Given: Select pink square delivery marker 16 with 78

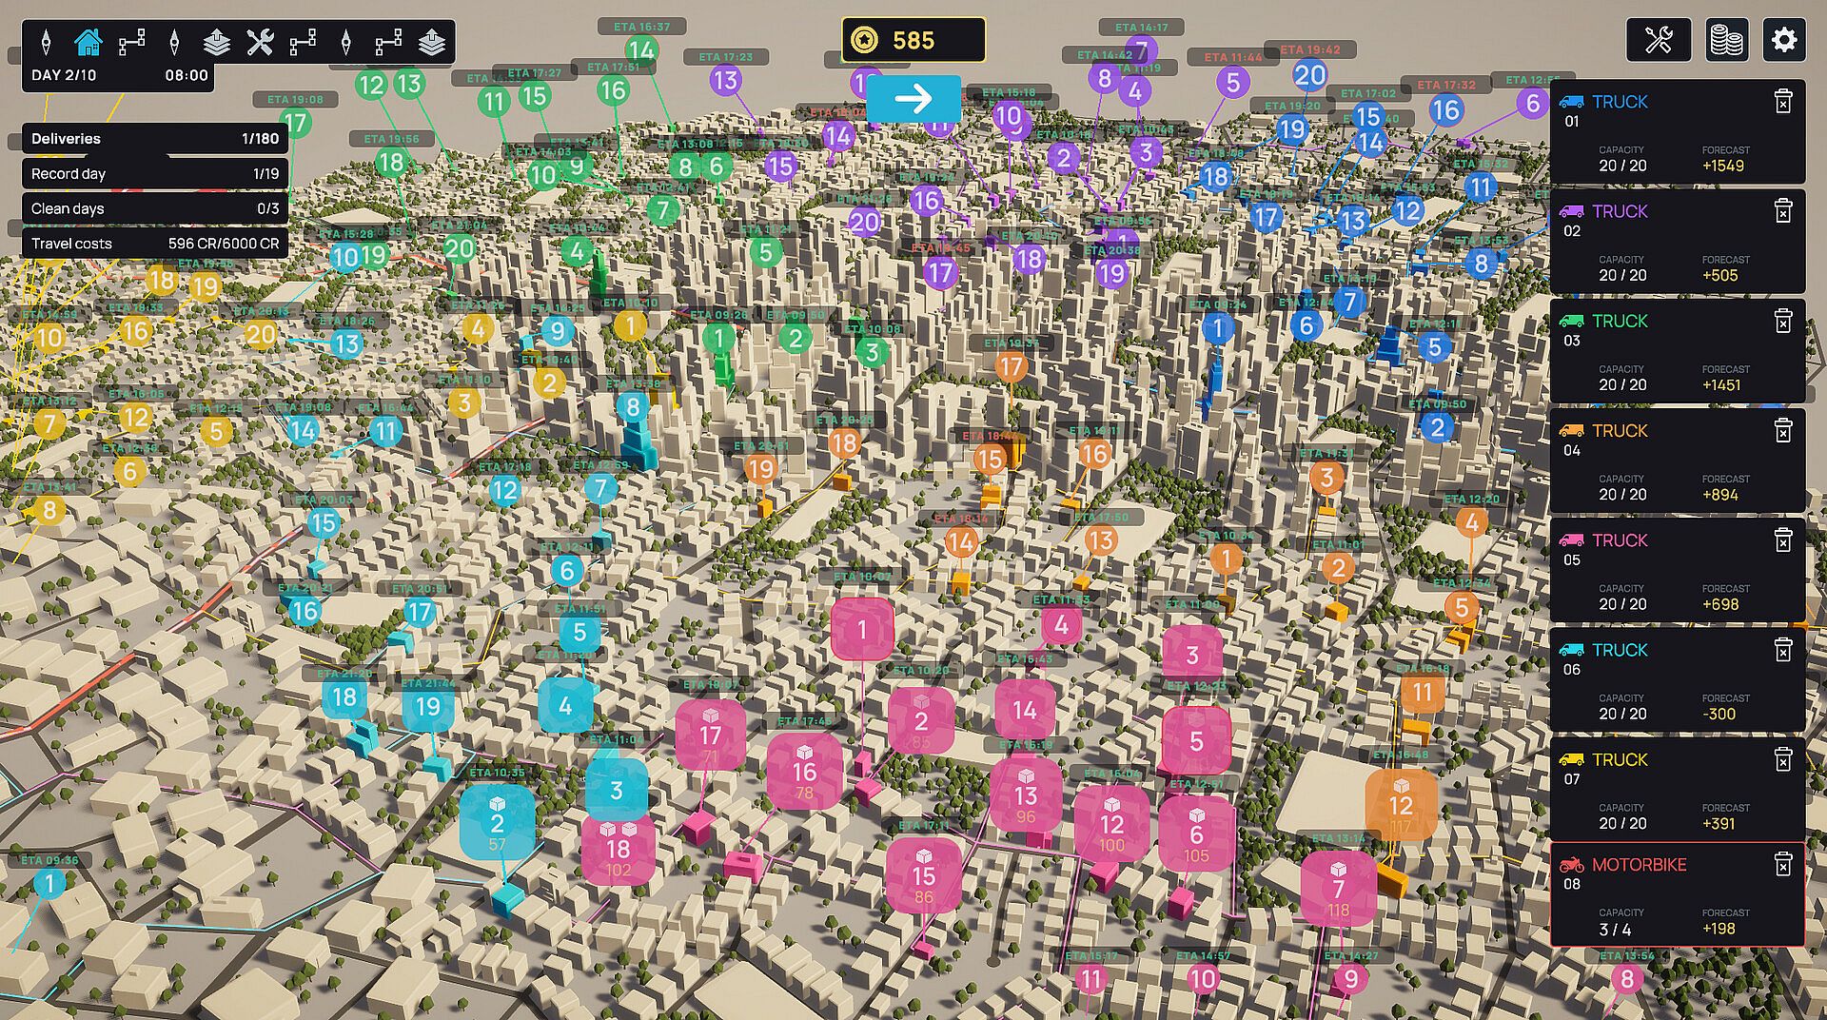Looking at the screenshot, I should pyautogui.click(x=805, y=774).
